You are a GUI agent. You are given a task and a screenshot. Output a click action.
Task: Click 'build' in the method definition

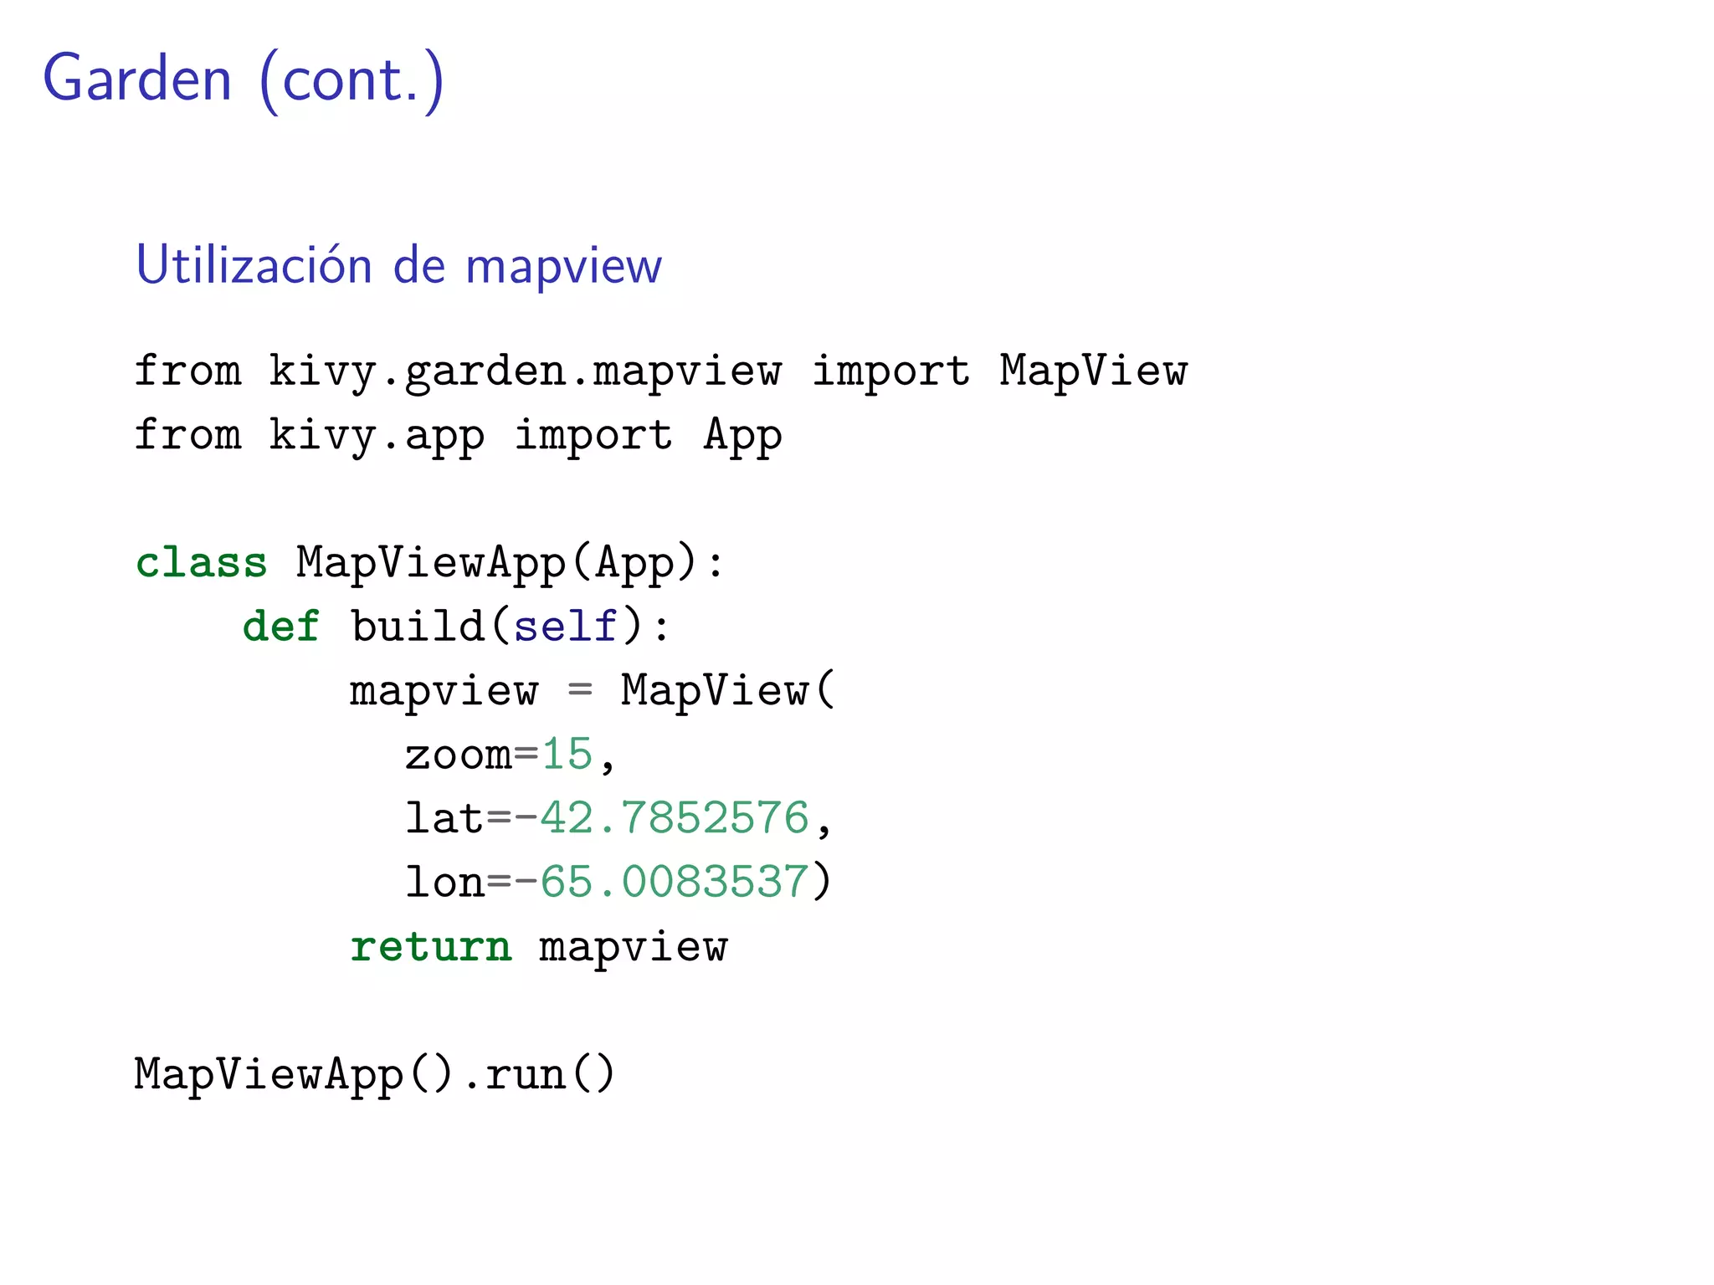(x=418, y=627)
